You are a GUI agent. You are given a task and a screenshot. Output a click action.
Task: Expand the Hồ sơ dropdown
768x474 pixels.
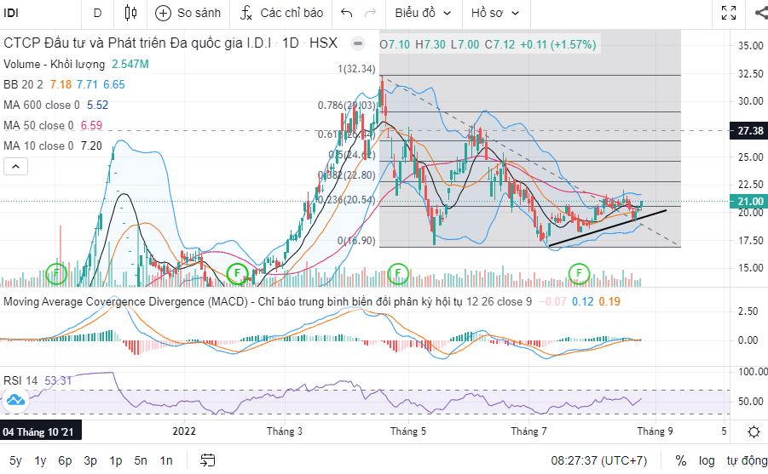(x=497, y=13)
